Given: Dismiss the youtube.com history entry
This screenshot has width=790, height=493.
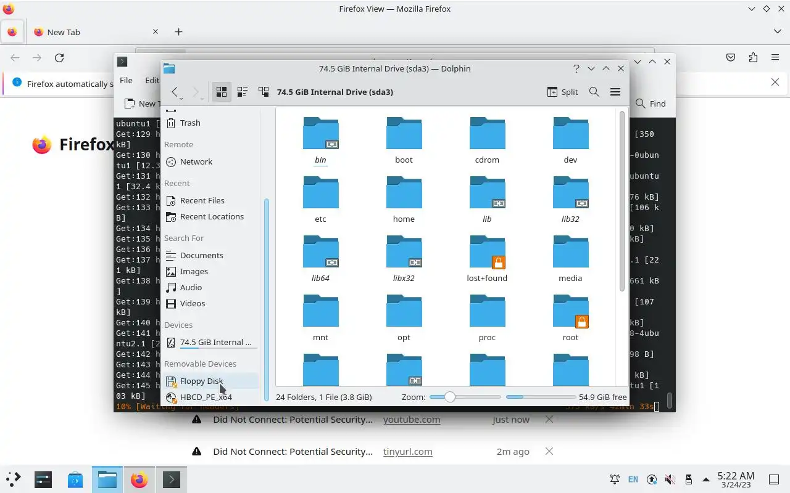Looking at the screenshot, I should pos(549,419).
